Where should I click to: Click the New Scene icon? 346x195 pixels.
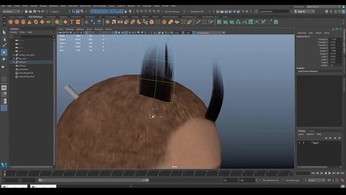point(26,11)
